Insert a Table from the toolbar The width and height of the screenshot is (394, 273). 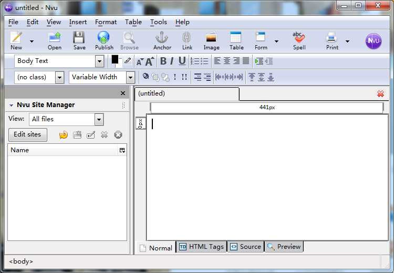[x=236, y=40]
